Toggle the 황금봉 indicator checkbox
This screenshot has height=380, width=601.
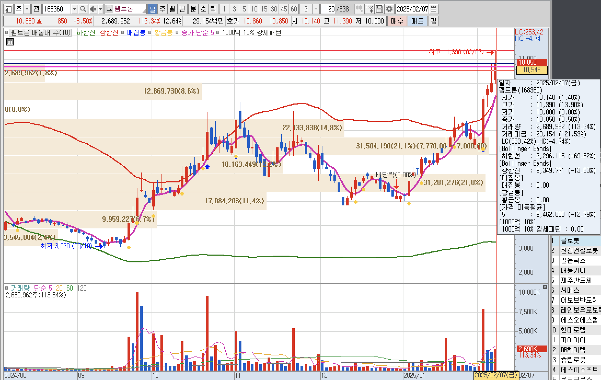[x=150, y=33]
